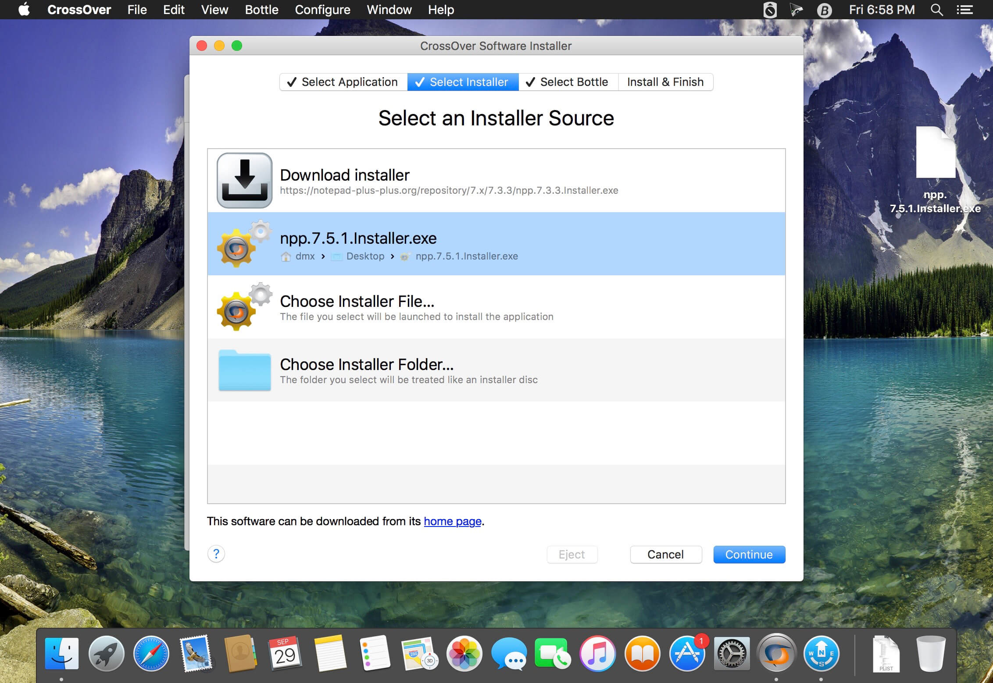The height and width of the screenshot is (683, 993).
Task: Open the Trash in the Dock
Action: point(931,654)
